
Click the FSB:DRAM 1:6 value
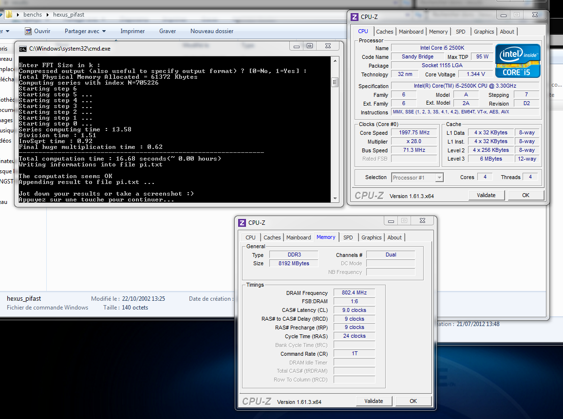(x=354, y=301)
